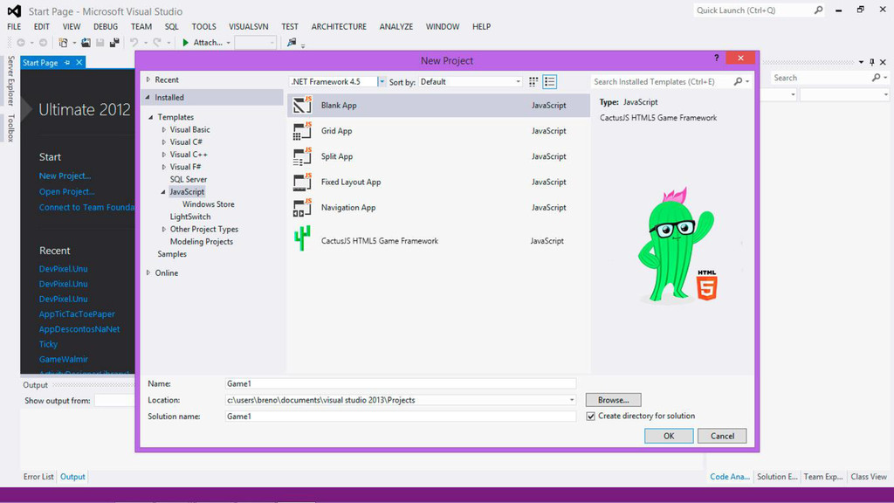
Task: Open the VISUALSVN menu
Action: [x=249, y=26]
